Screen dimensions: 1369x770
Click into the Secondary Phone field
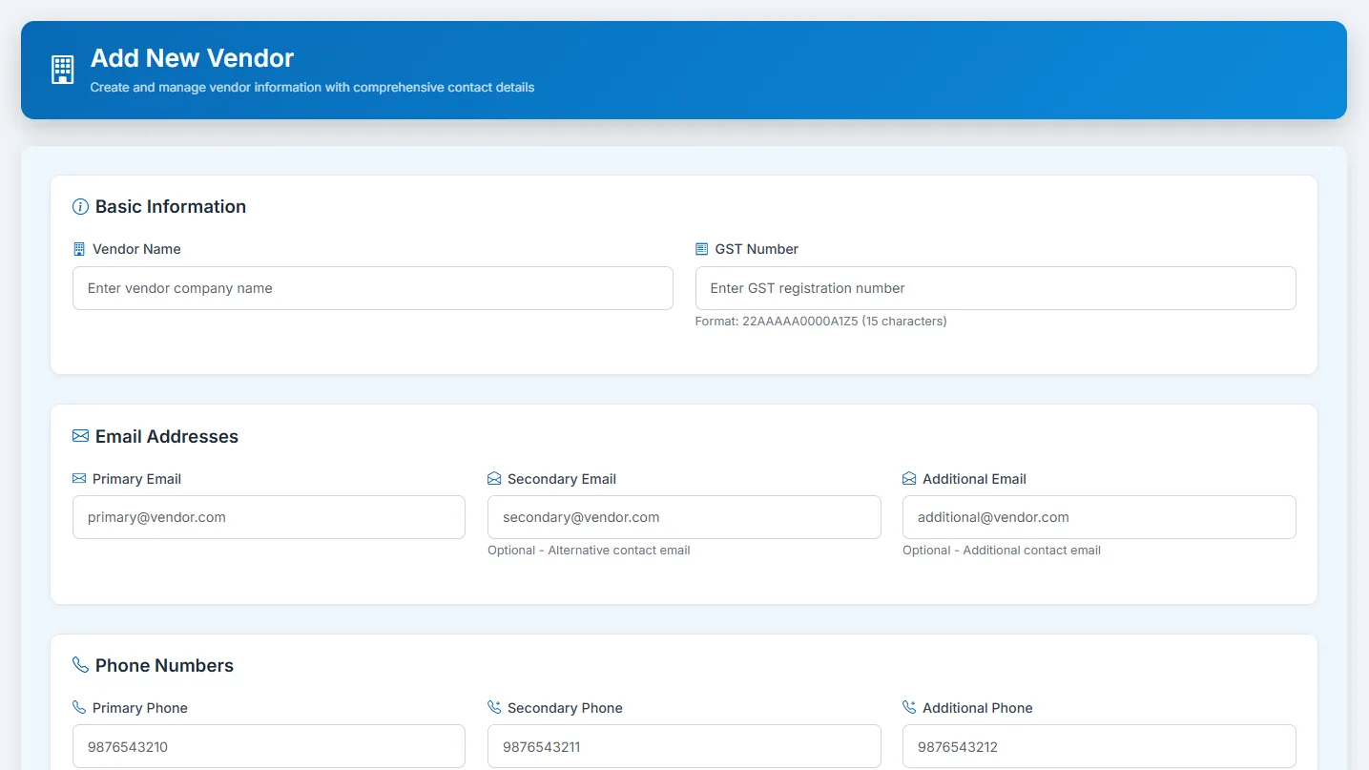[684, 746]
